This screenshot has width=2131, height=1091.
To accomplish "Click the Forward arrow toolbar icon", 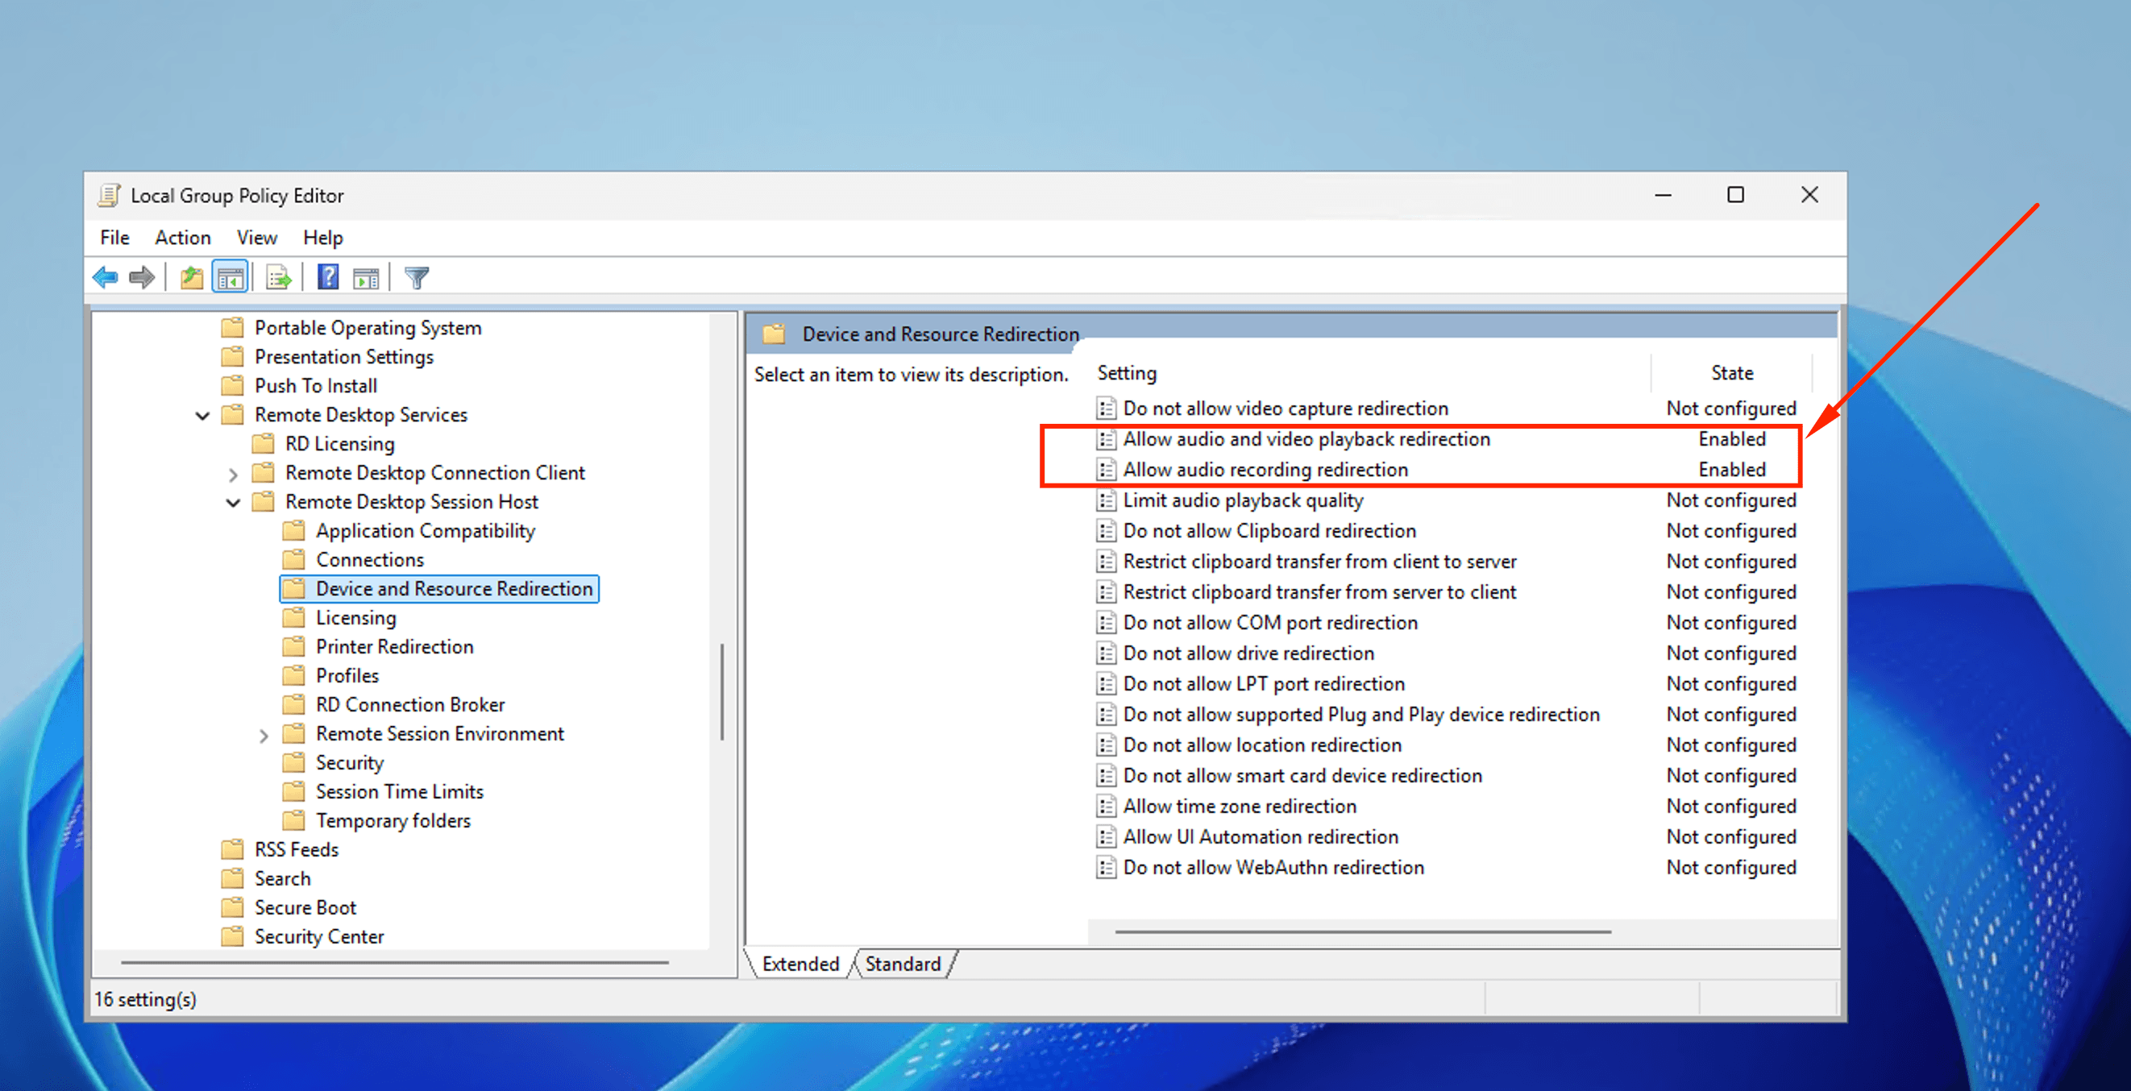I will pos(142,278).
